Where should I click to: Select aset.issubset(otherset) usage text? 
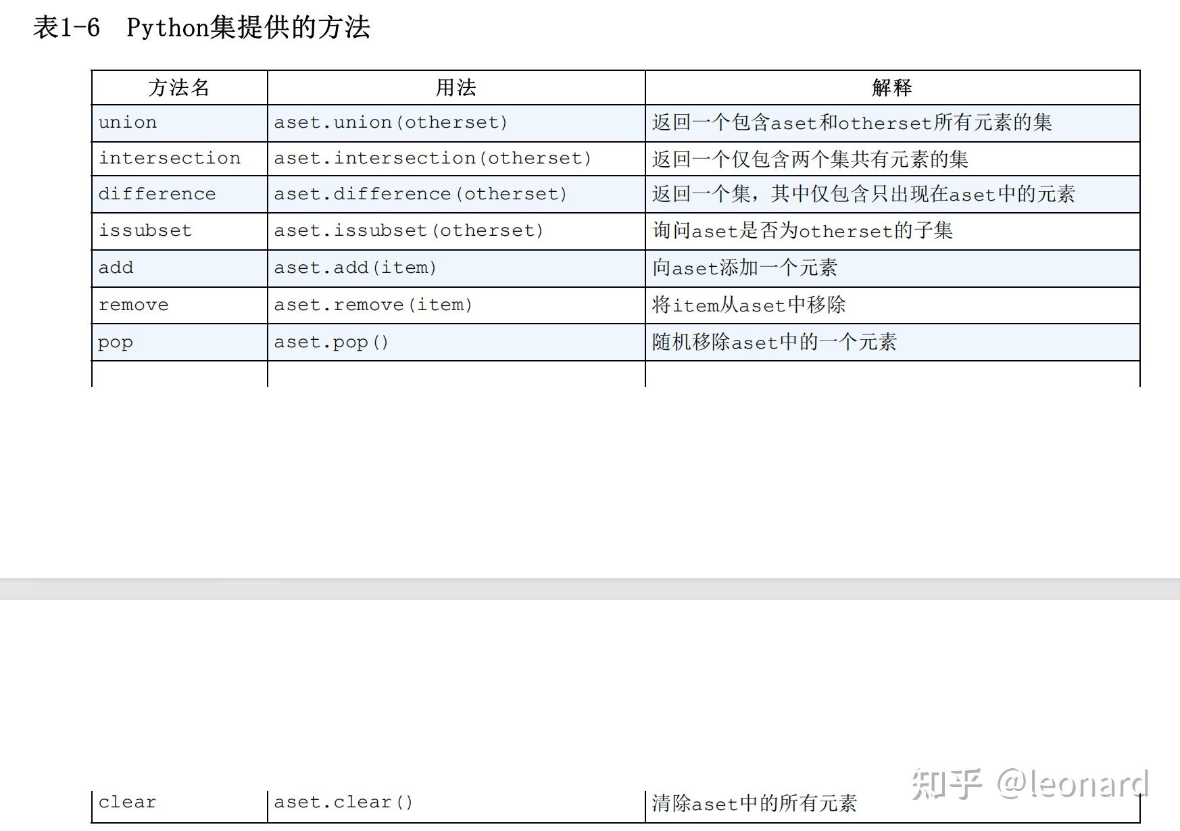pos(409,231)
